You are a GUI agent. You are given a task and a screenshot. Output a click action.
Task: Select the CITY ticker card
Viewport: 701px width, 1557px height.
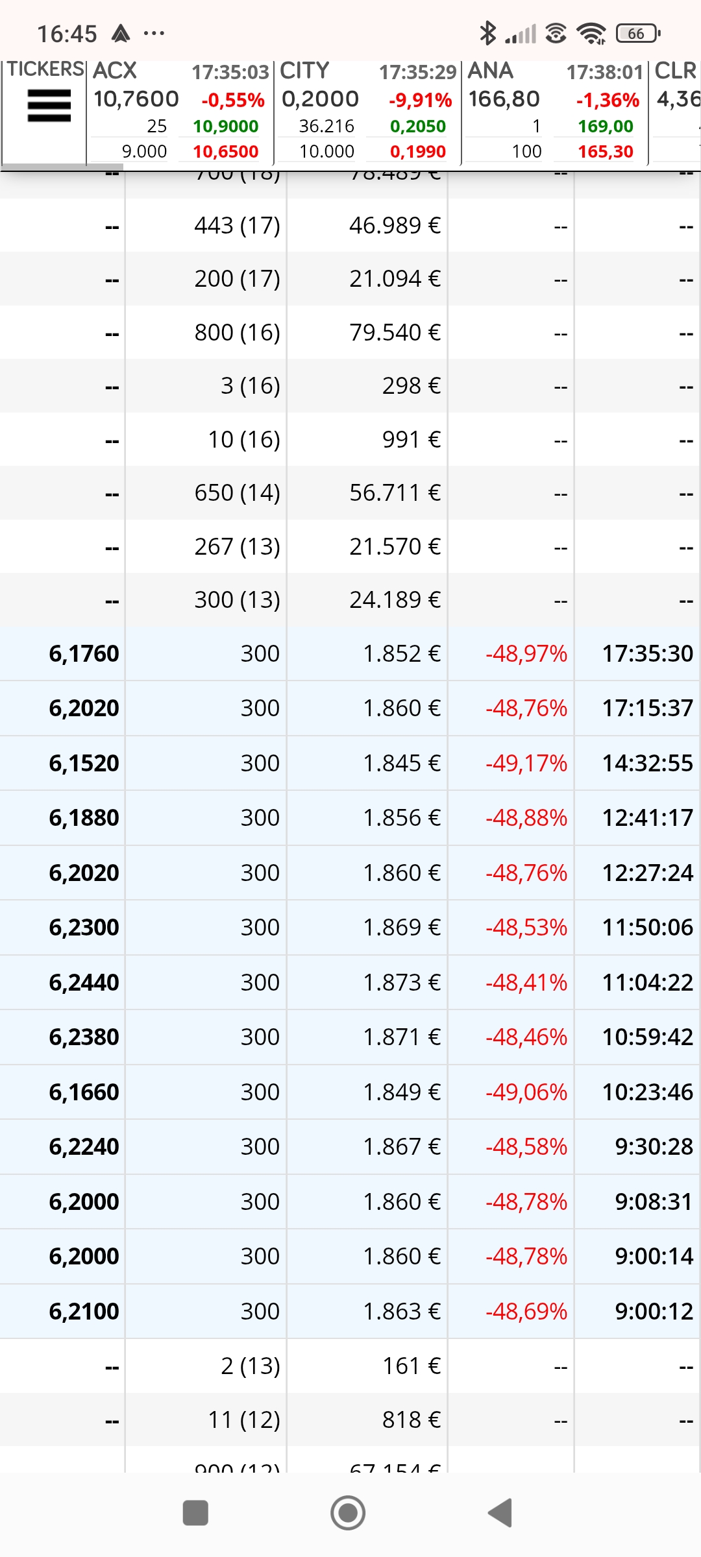367,112
